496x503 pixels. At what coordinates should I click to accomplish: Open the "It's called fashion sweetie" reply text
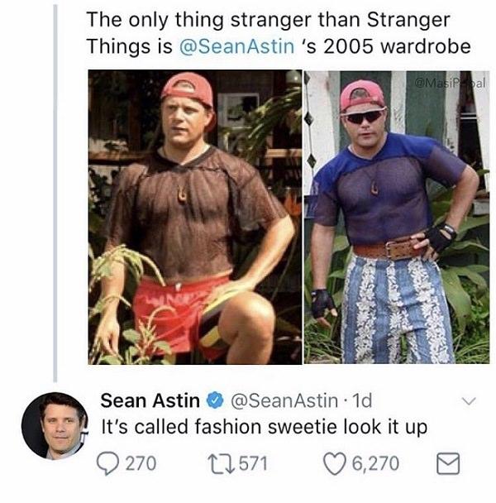click(x=263, y=429)
